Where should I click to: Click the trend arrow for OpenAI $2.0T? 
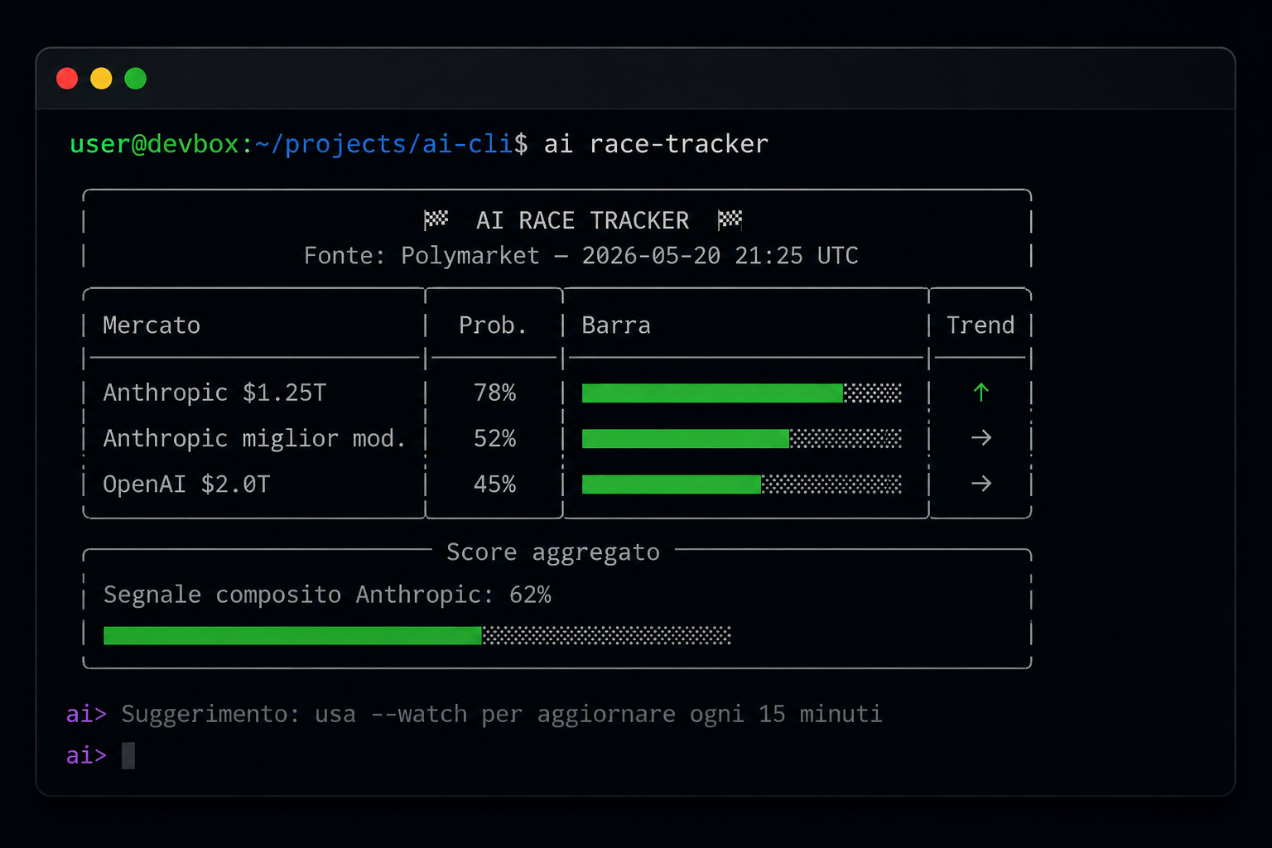click(981, 484)
